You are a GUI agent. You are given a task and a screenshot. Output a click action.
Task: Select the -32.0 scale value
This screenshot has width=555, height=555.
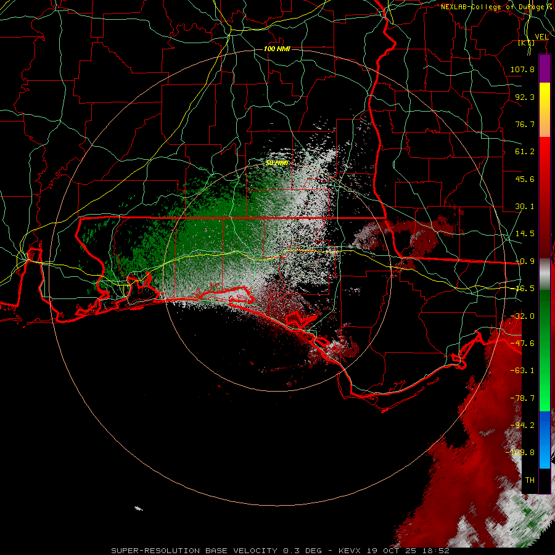[x=522, y=316]
